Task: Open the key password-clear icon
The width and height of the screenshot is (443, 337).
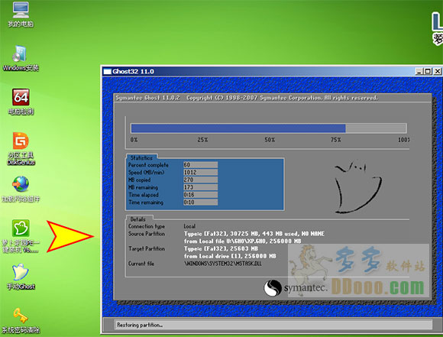Action: (21, 321)
